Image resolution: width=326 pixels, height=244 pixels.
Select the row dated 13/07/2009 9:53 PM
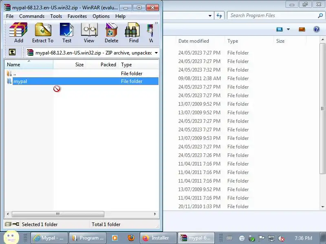(x=241, y=138)
